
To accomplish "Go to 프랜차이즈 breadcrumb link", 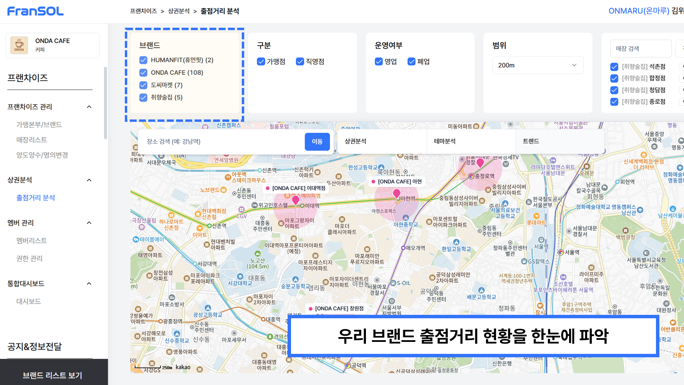I will pyautogui.click(x=143, y=11).
